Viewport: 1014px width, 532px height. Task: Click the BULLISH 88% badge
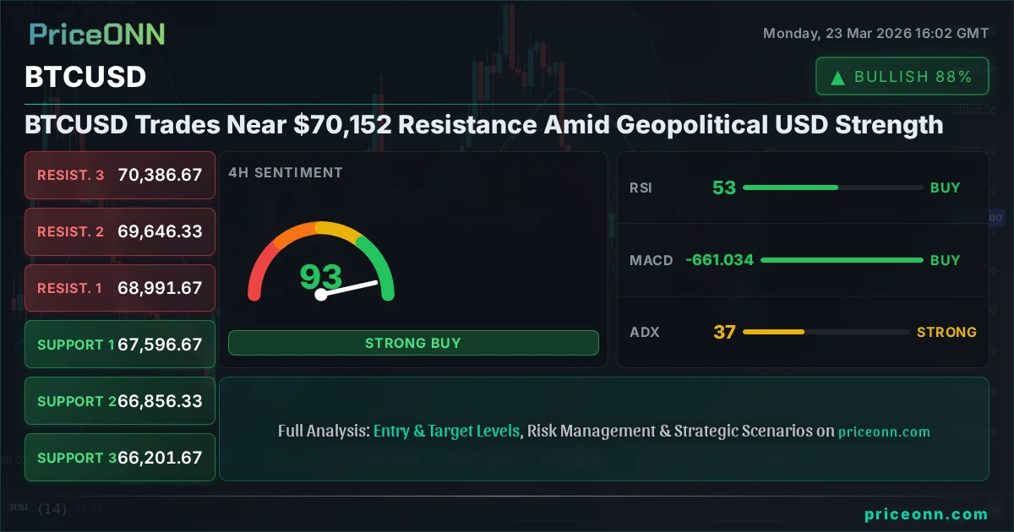pyautogui.click(x=902, y=77)
